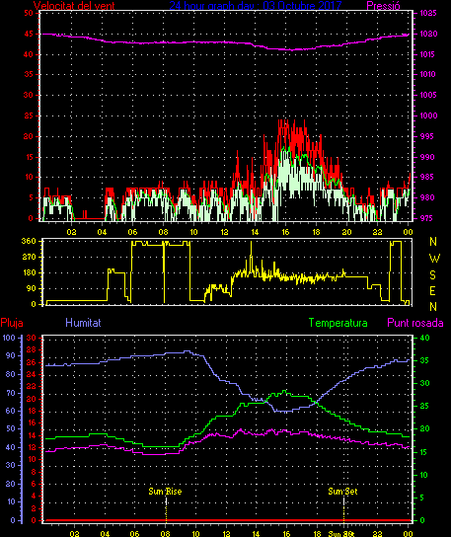Click the 980 pressure axis value
The image size is (451, 537).
click(x=426, y=197)
